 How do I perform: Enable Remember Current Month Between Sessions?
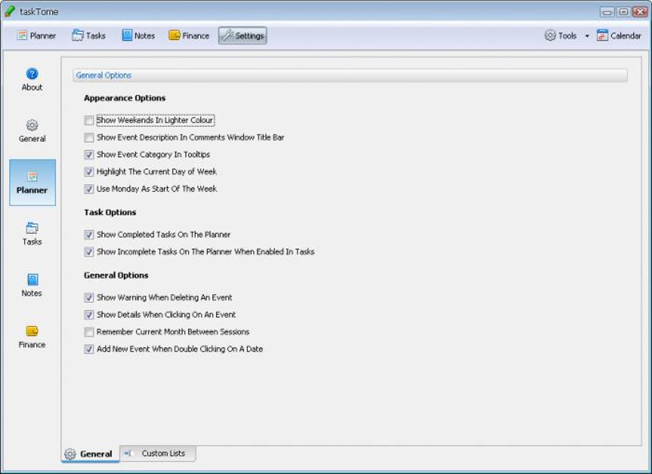coord(89,332)
